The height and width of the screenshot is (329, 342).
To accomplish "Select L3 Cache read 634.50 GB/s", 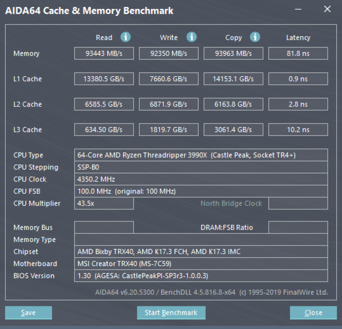I will pos(104,129).
